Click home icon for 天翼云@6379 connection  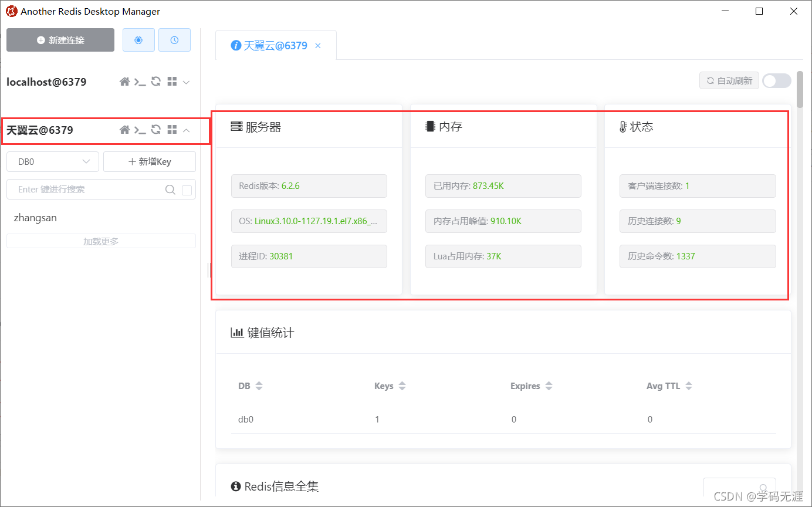[124, 130]
